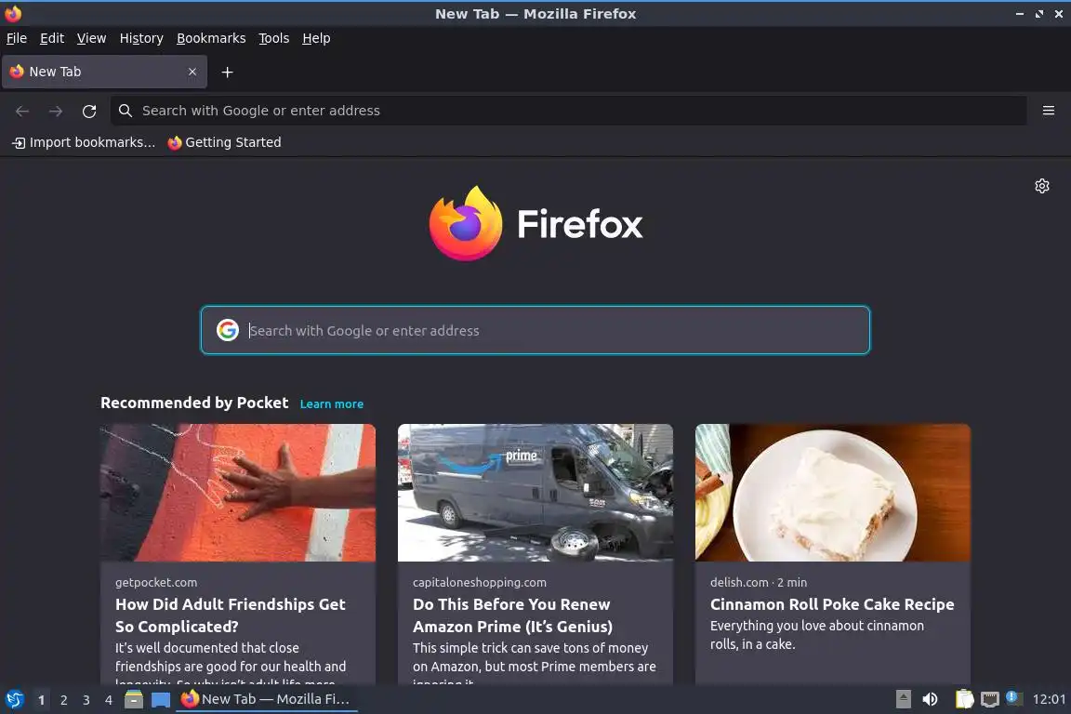Click Import bookmarks in bookmarks toolbar
This screenshot has width=1071, height=714.
[x=84, y=142]
